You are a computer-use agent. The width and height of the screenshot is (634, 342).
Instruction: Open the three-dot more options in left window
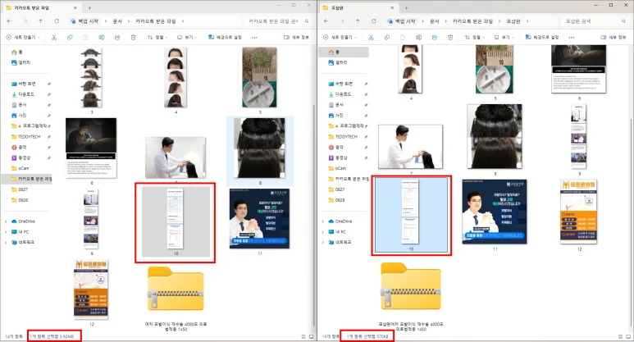point(254,37)
